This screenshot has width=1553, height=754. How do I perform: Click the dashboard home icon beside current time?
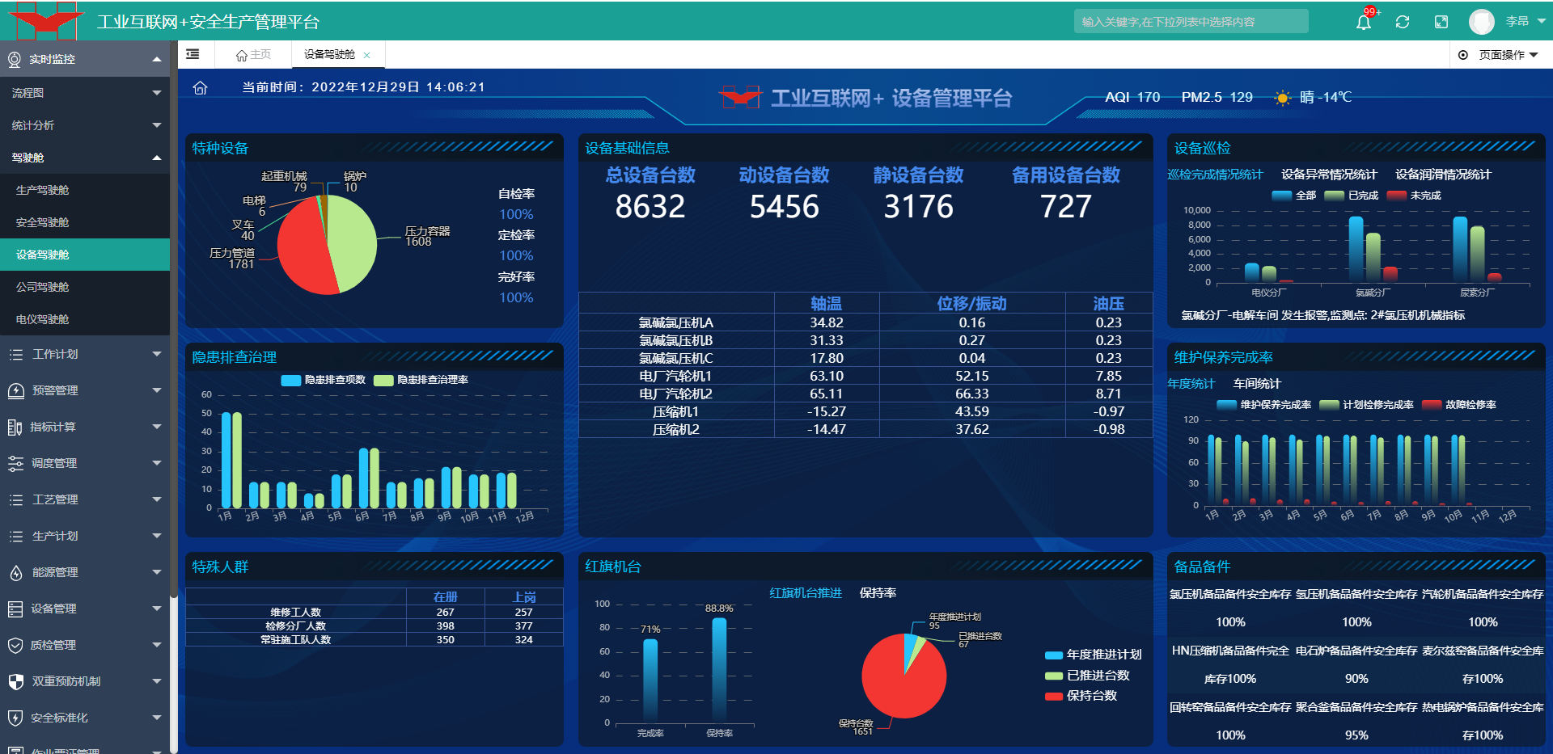point(201,88)
